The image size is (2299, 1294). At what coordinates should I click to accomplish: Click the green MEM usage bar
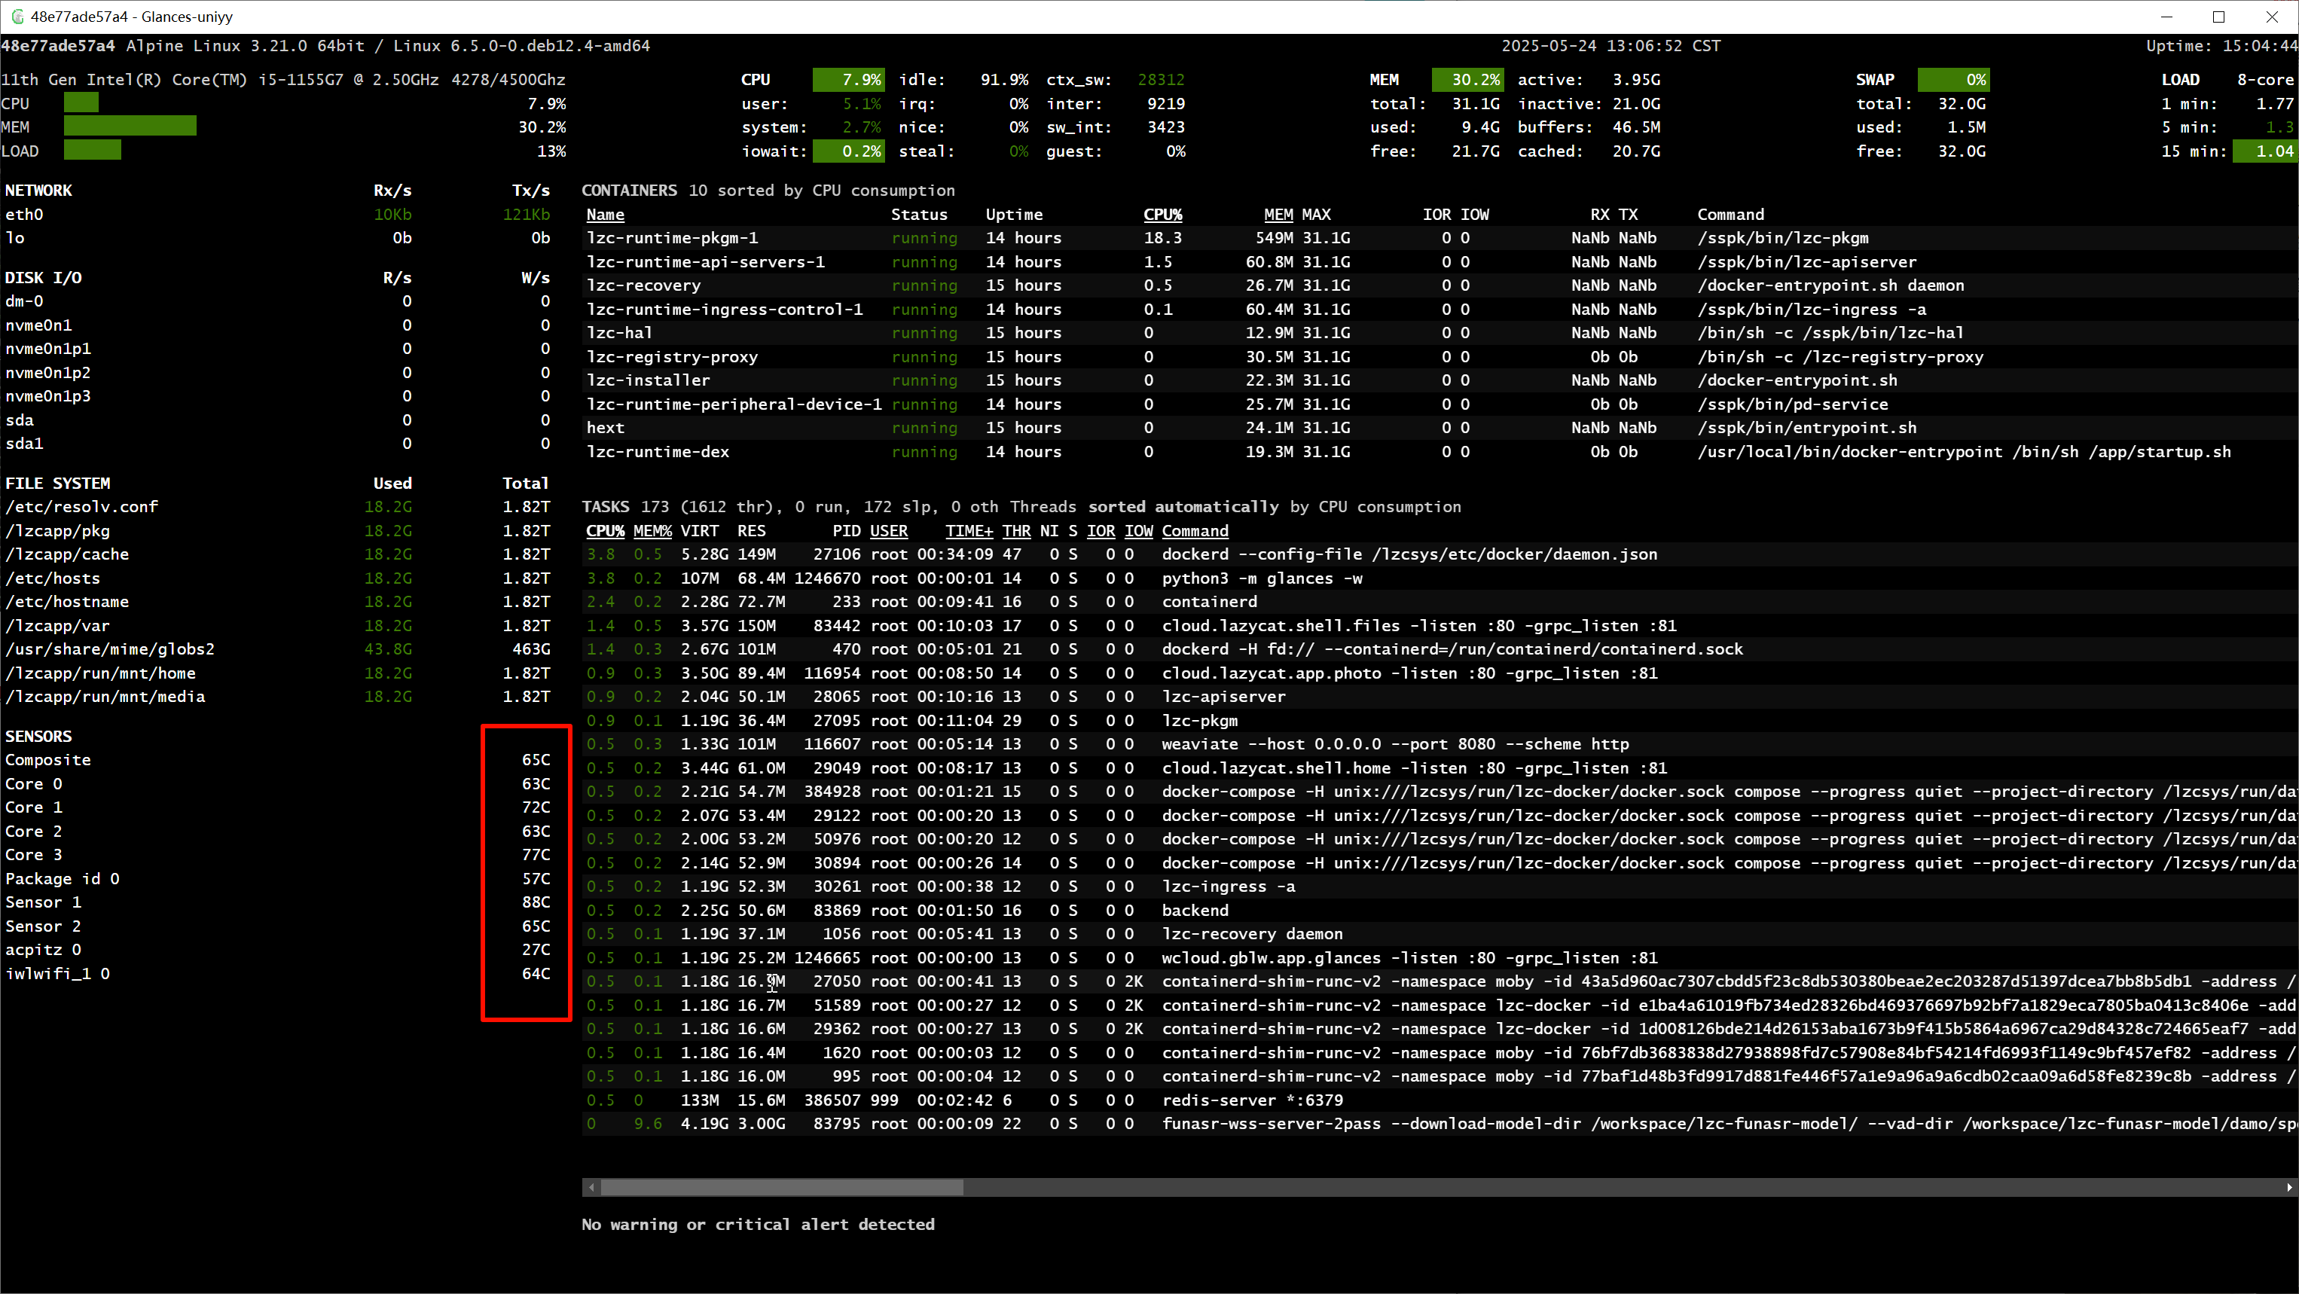130,127
